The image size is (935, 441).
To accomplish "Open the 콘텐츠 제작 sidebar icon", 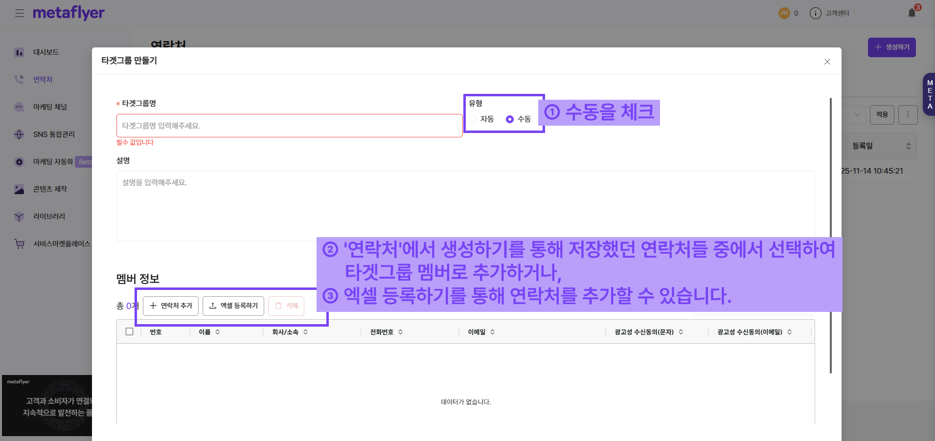I will [19, 189].
